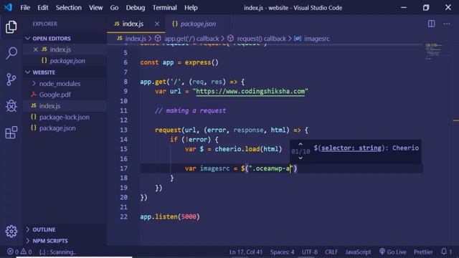Open the File menu
The image size is (459, 258).
click(x=25, y=8)
